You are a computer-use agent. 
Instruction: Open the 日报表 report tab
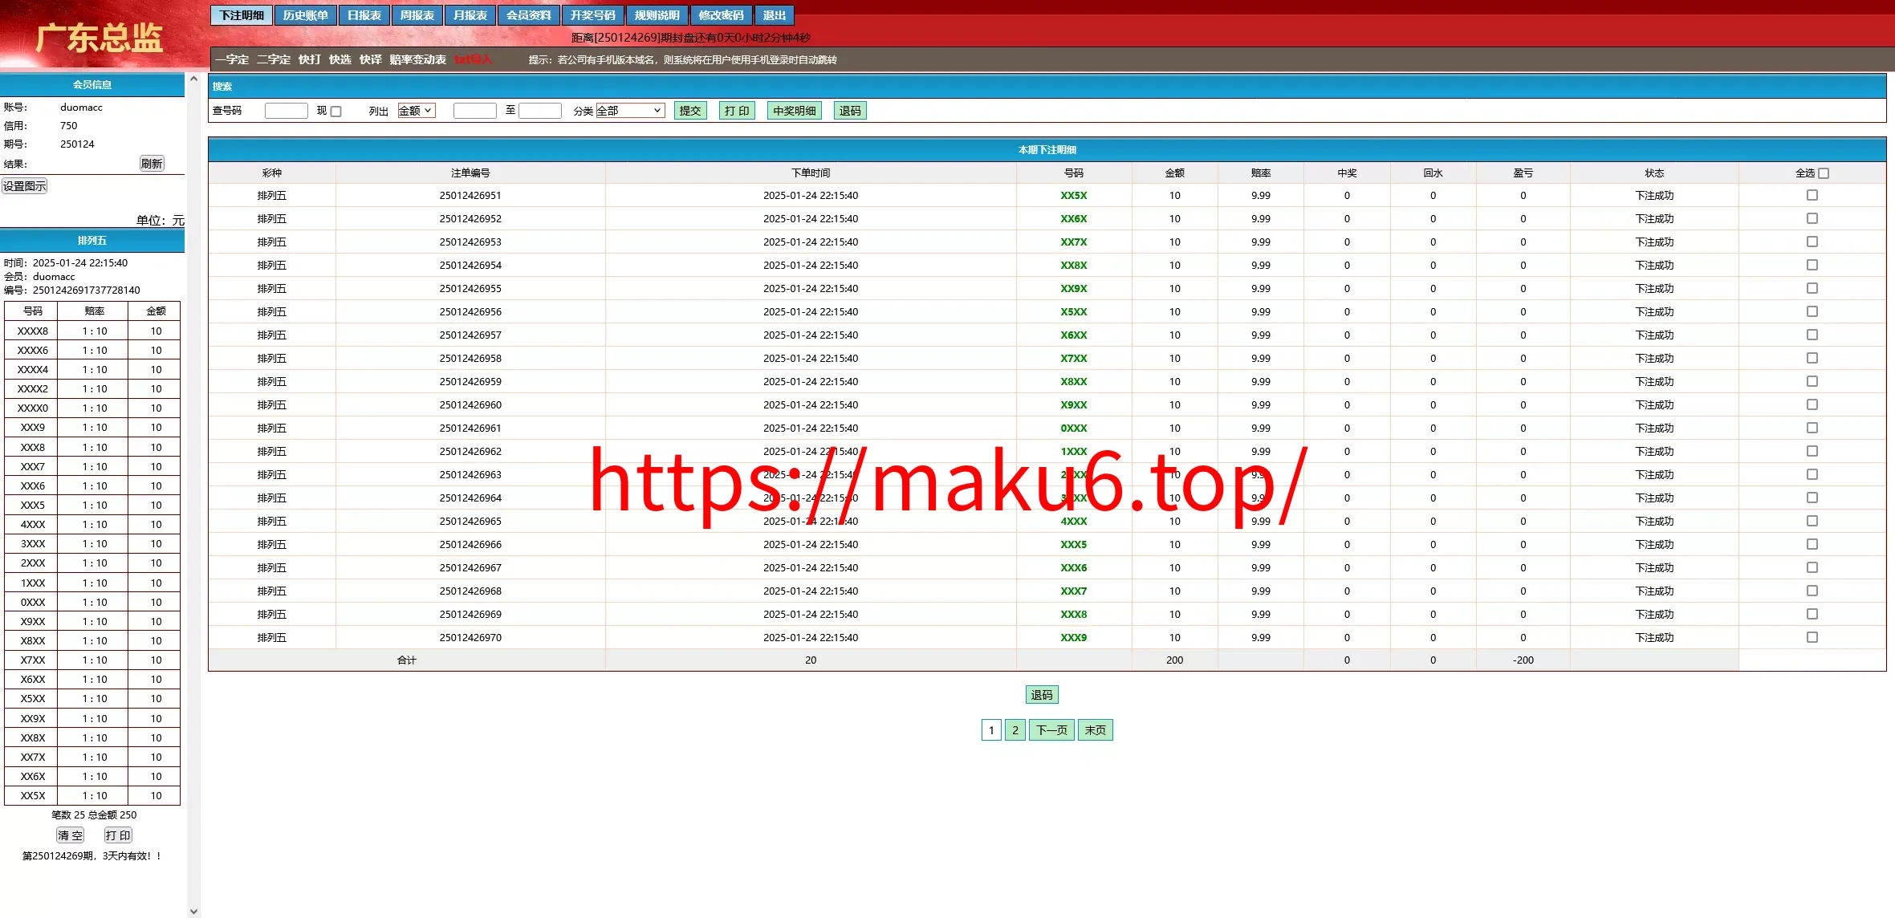364,15
